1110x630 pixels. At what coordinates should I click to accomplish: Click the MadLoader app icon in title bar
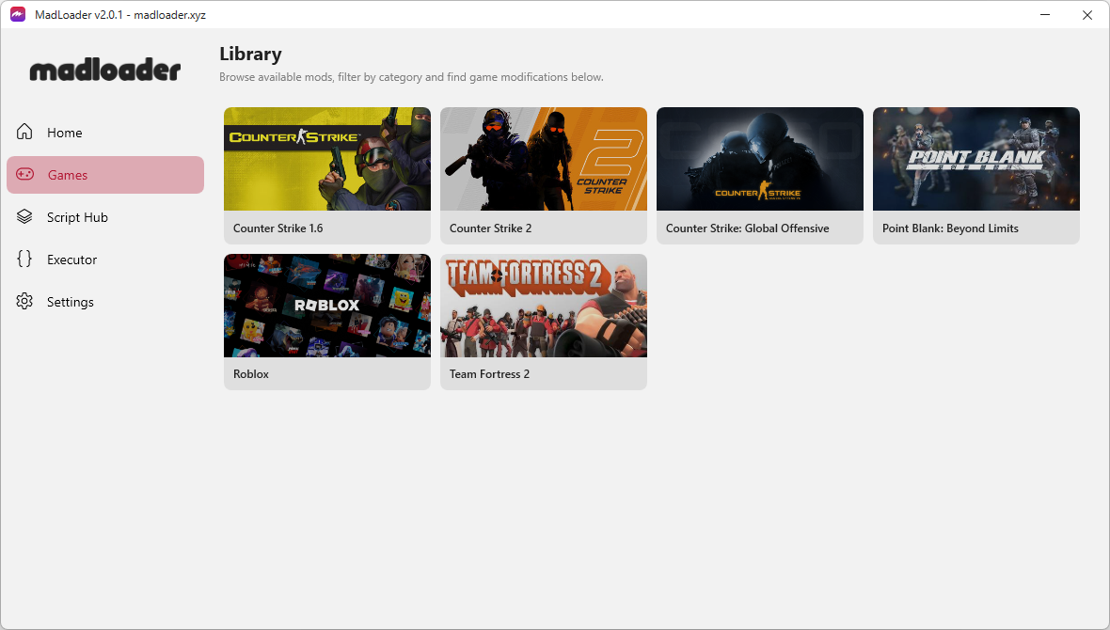17,14
